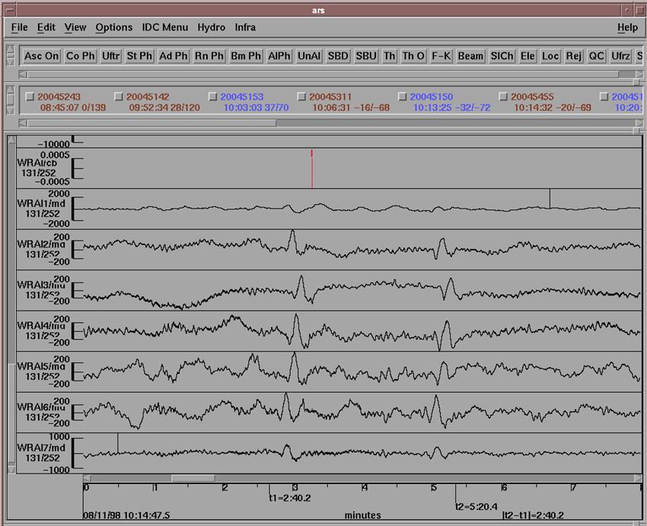The image size is (647, 526).
Task: Click the Help menu button
Action: (x=627, y=27)
